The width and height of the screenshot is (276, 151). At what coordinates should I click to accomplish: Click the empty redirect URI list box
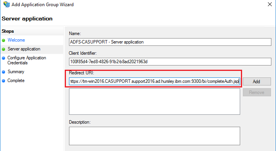point(155,102)
